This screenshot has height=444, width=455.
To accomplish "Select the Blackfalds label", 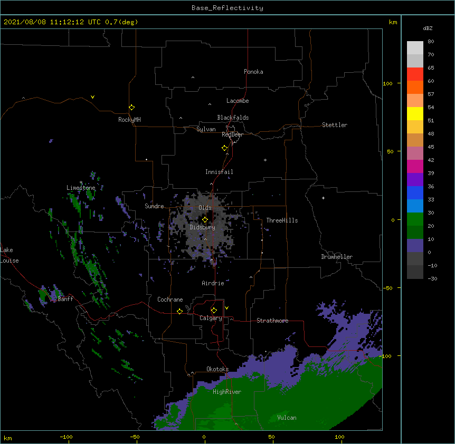I will coord(233,118).
